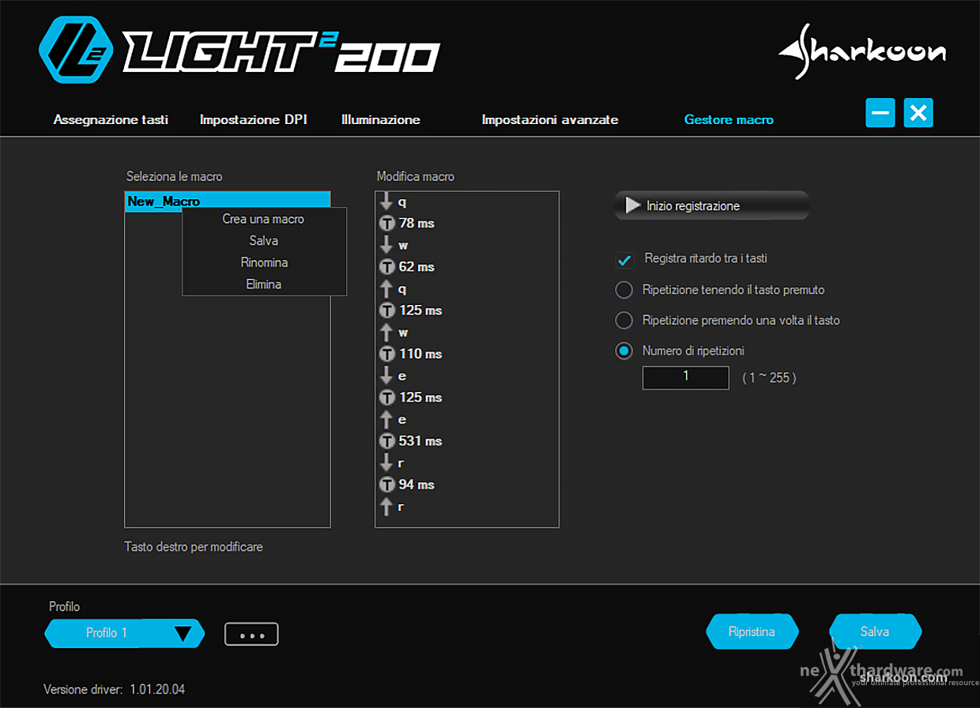
Task: Click the timer icon next to 531 ms
Action: click(386, 441)
